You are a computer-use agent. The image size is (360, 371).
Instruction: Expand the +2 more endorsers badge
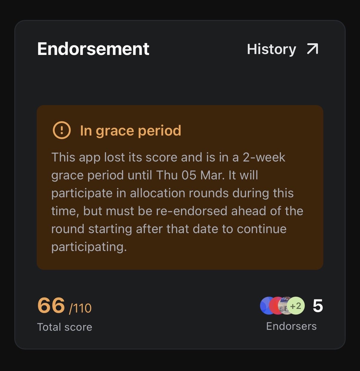tap(296, 306)
